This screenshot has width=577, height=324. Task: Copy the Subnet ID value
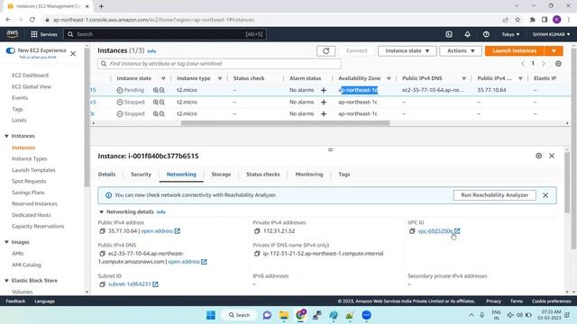pyautogui.click(x=102, y=284)
